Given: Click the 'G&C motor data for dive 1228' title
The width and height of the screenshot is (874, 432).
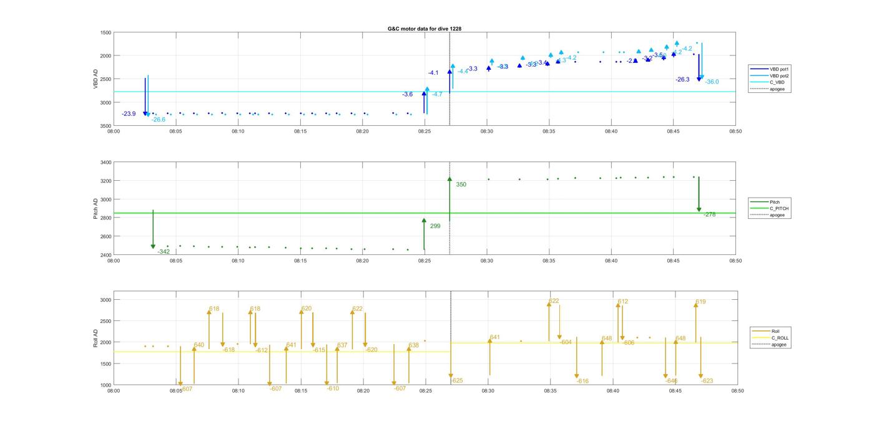Looking at the screenshot, I should pos(425,29).
